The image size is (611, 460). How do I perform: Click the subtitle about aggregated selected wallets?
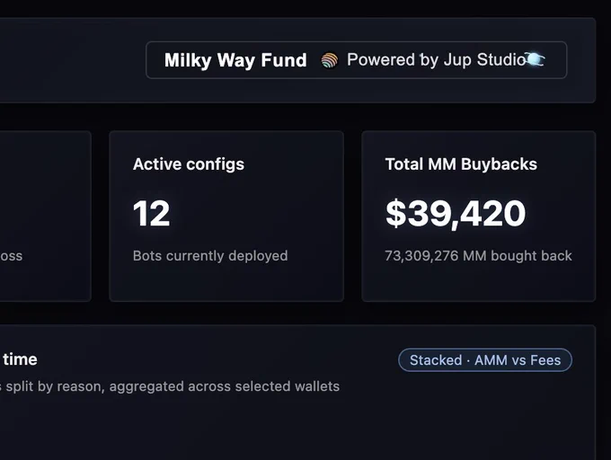[x=170, y=386]
